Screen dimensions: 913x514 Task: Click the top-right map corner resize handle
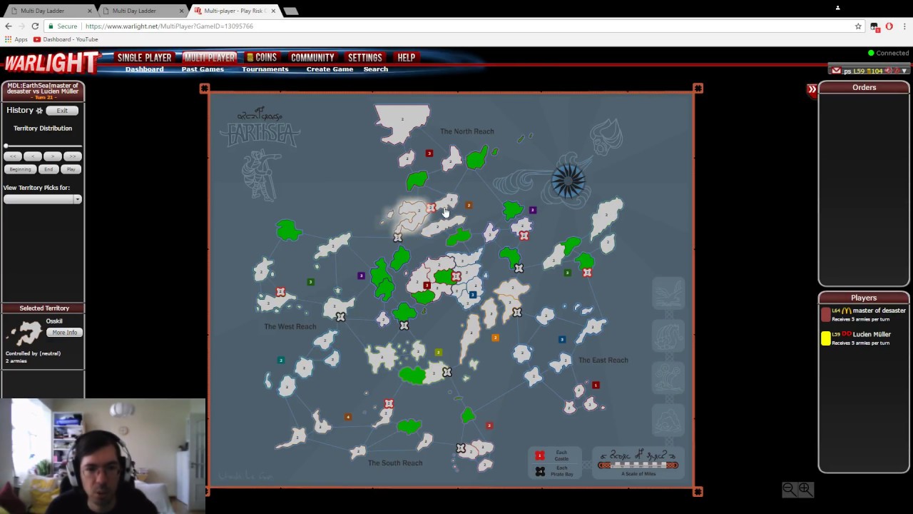698,89
